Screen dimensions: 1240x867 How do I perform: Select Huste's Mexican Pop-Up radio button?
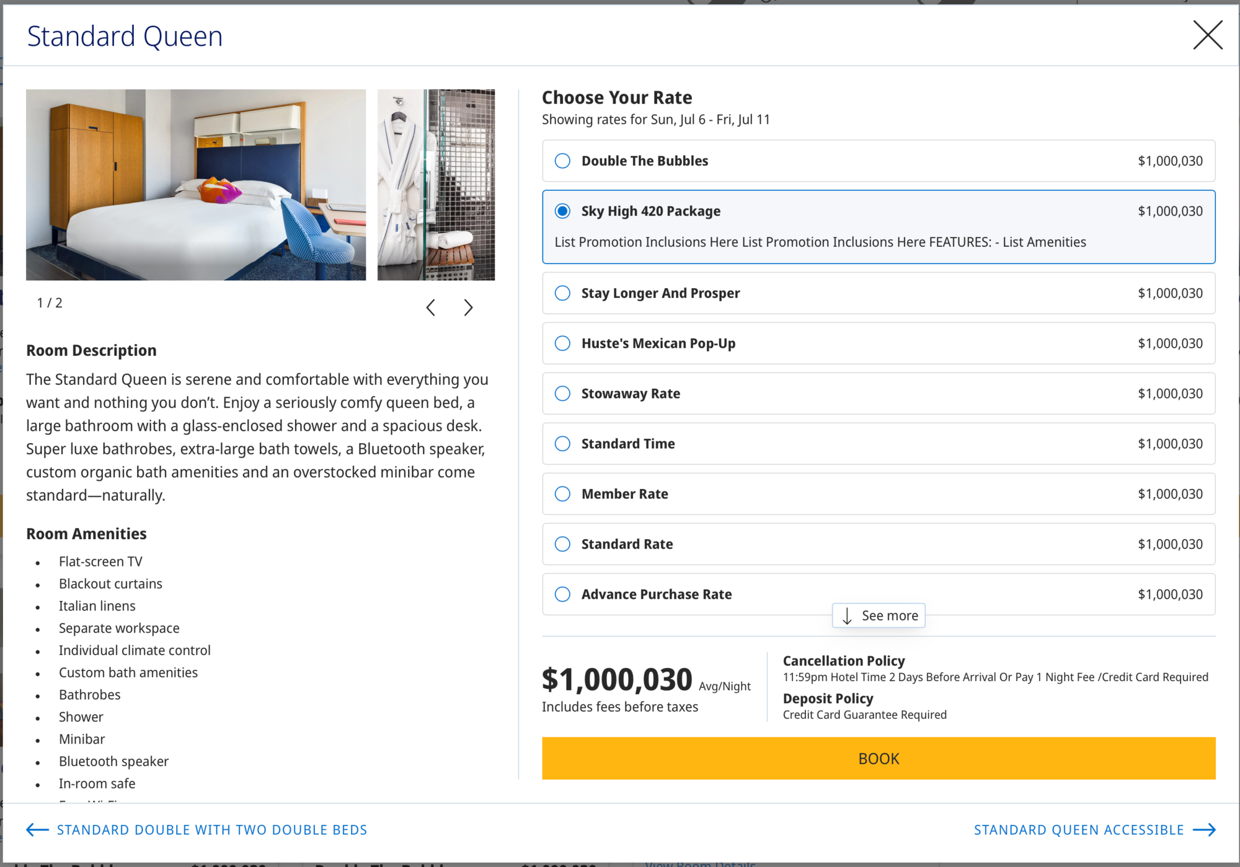click(x=562, y=343)
